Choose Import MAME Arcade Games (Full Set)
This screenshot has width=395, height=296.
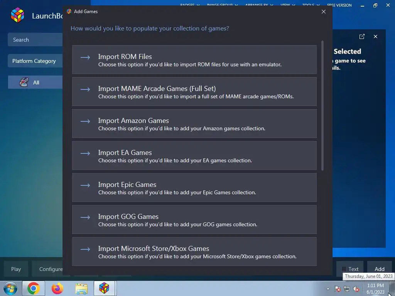(x=194, y=92)
